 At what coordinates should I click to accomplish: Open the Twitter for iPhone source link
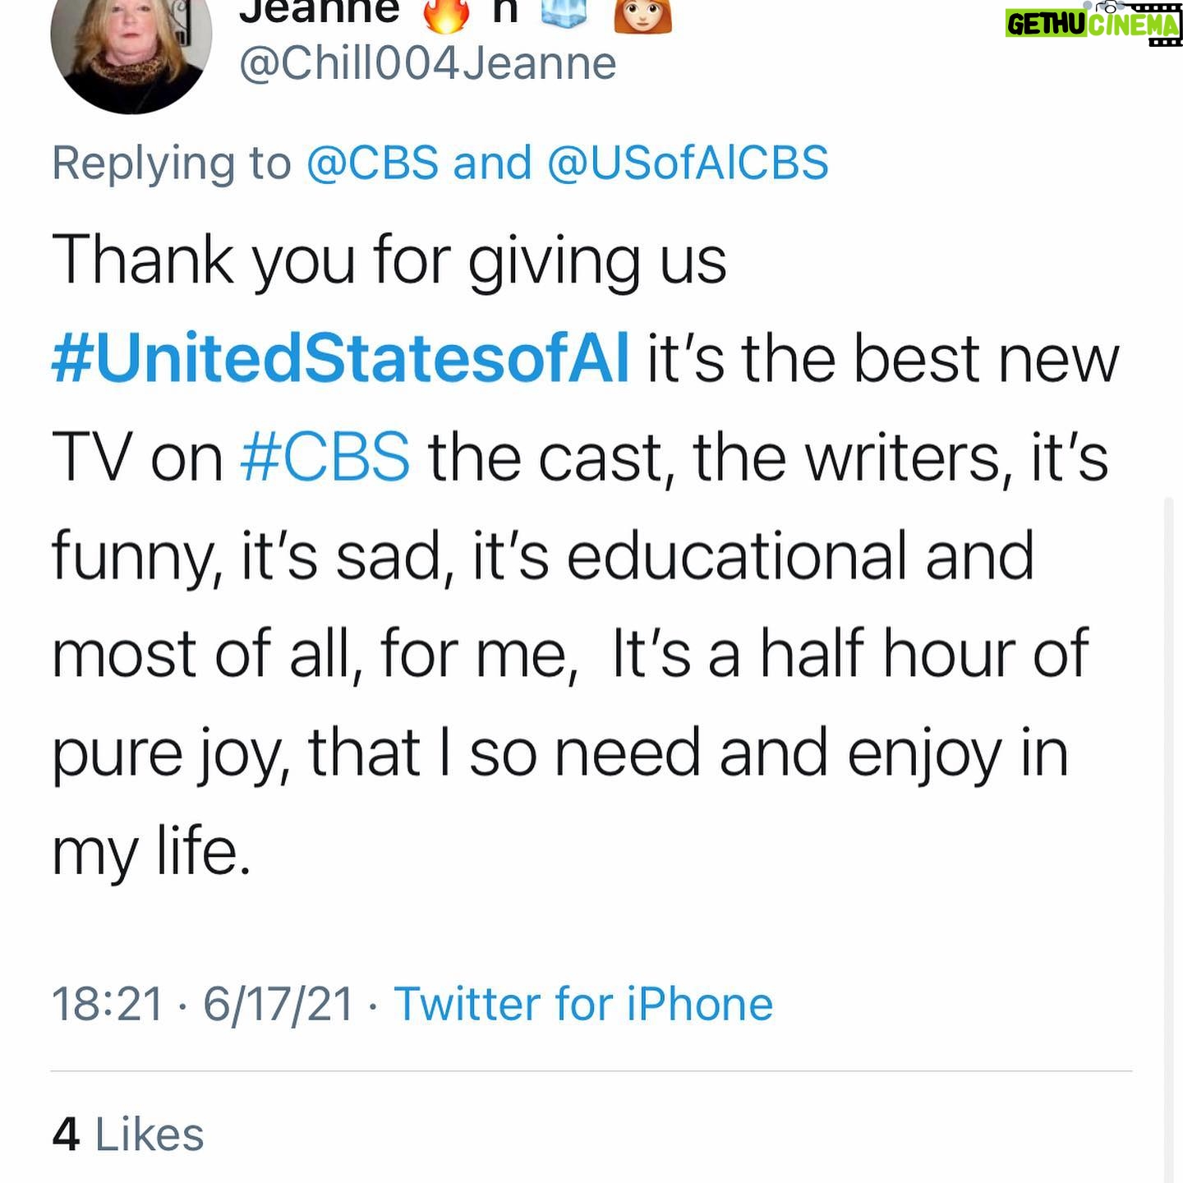coord(583,1004)
